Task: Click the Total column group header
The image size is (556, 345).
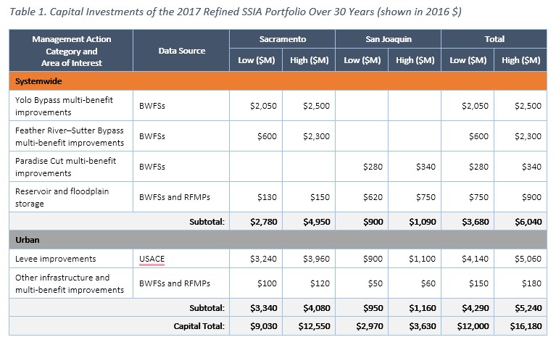Action: [494, 39]
